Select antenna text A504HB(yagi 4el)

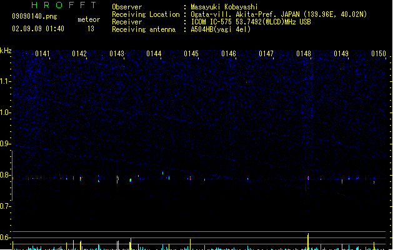pos(221,29)
